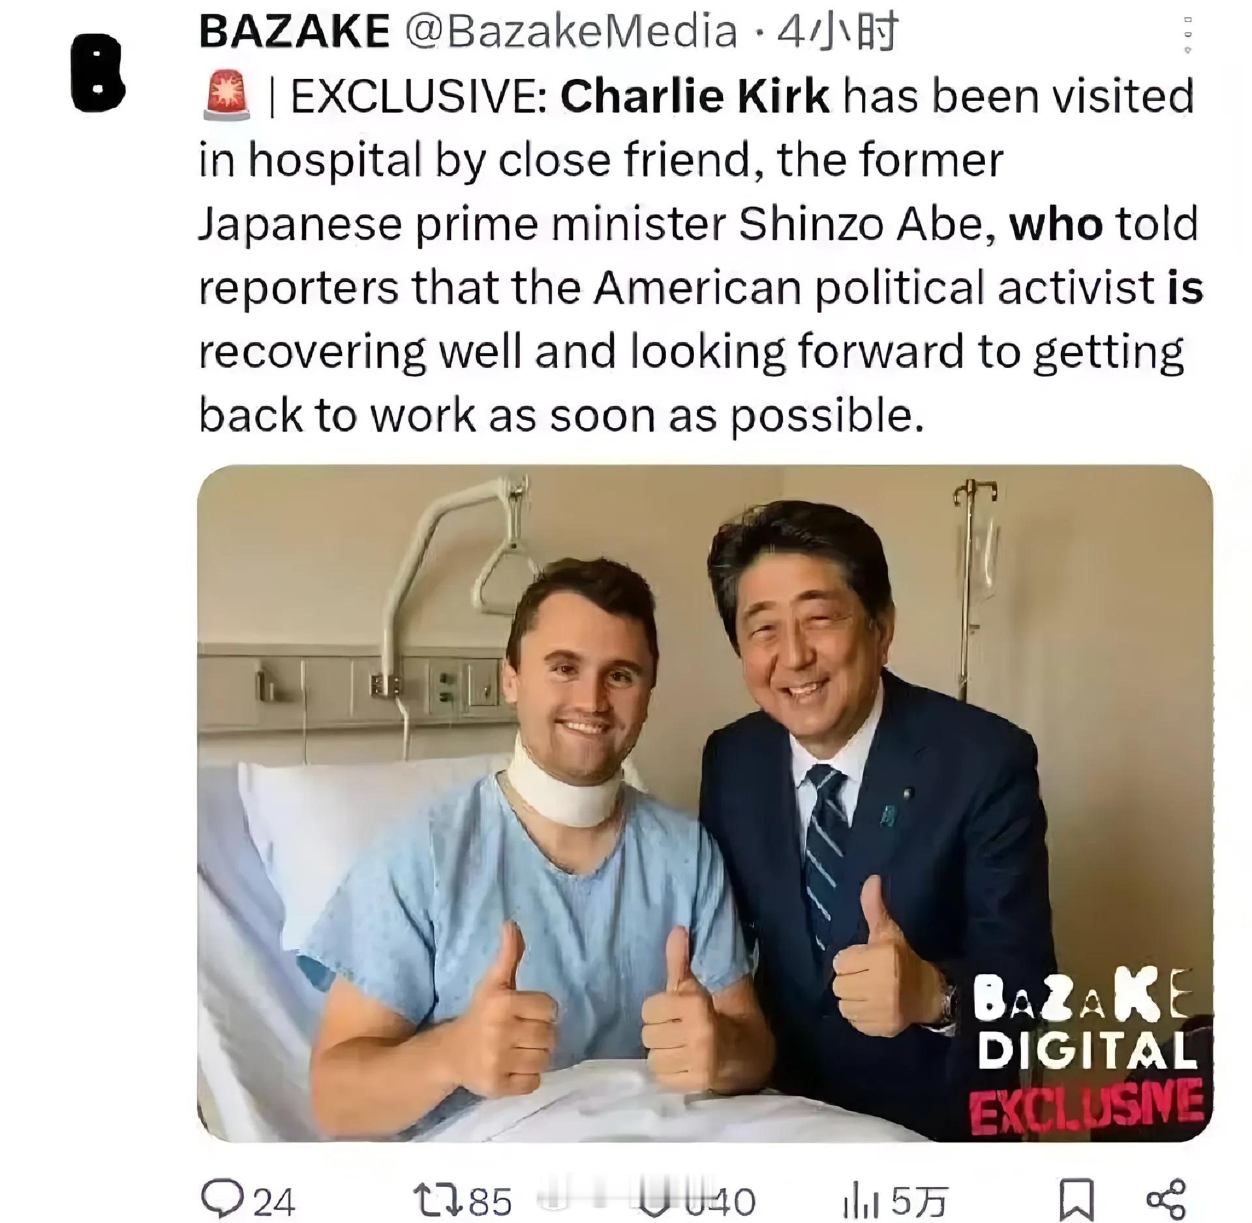1252x1223 pixels.
Task: Toggle like next to the 40 count
Action: pos(656,1200)
